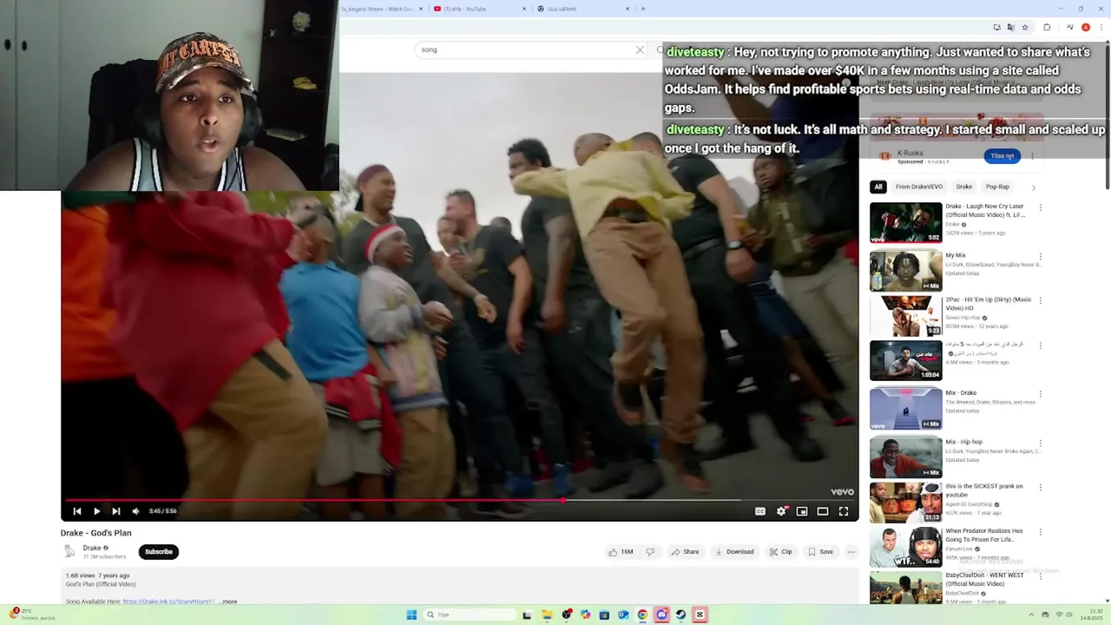Open the 'My Mix' playlist thumbnail
The image size is (1111, 625).
point(905,272)
